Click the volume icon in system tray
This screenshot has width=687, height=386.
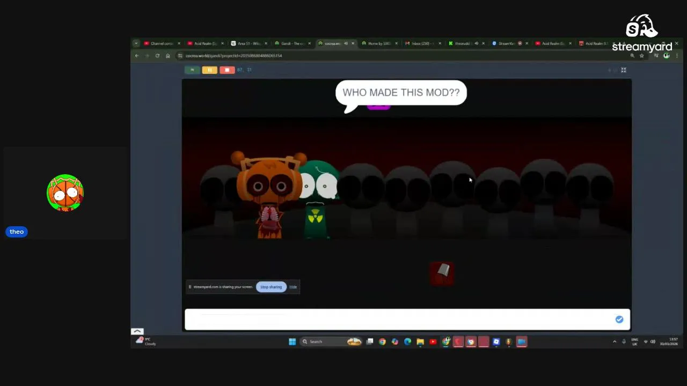coord(653,342)
